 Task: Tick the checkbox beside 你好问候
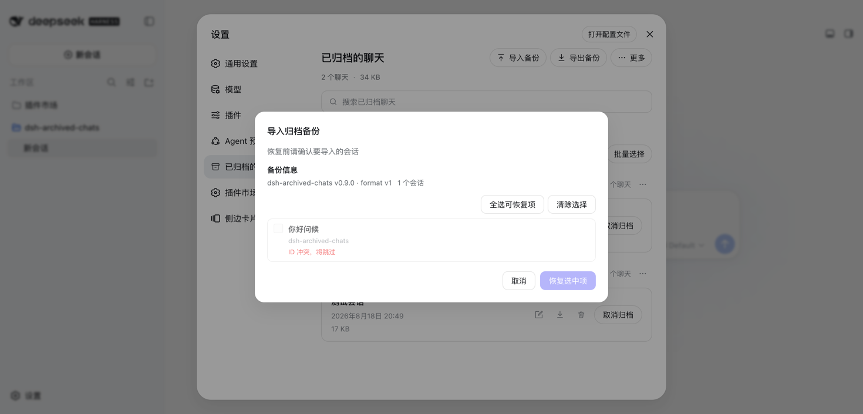pos(278,228)
